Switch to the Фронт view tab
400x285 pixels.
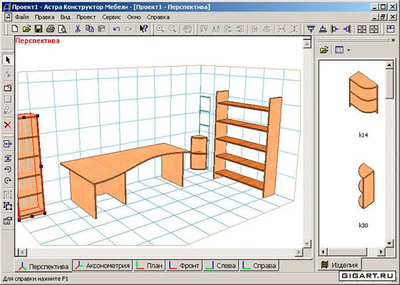[184, 265]
